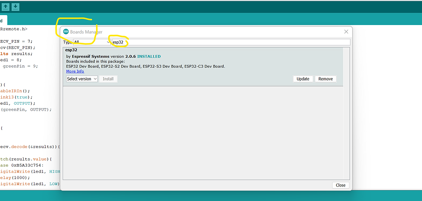This screenshot has width=422, height=201.
Task: Click the elay(1000) code line
Action: (x=15, y=178)
